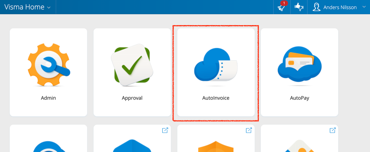
Task: Click the Approval tile label
Action: pos(132,98)
